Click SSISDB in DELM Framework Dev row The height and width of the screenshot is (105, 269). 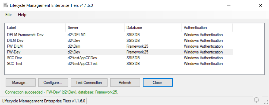click(x=133, y=35)
